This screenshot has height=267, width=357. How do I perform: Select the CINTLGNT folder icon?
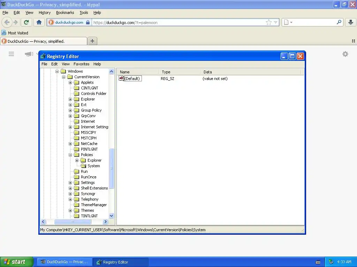click(77, 88)
